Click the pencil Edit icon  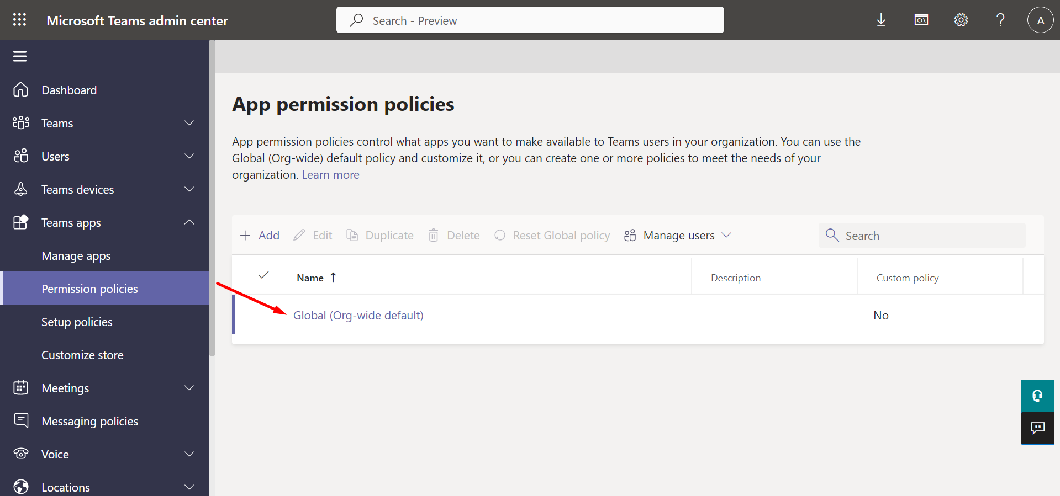(299, 236)
